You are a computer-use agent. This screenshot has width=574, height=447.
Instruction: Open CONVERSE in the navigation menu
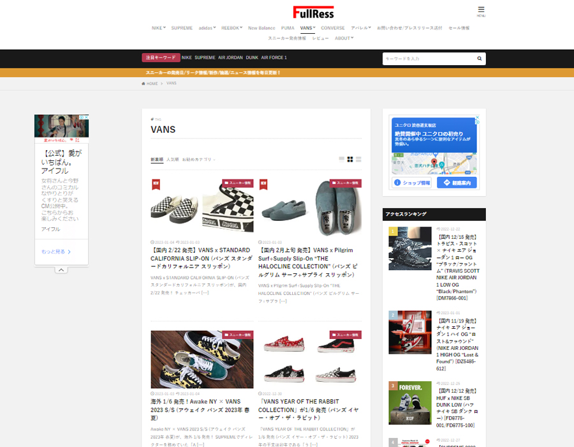point(332,28)
